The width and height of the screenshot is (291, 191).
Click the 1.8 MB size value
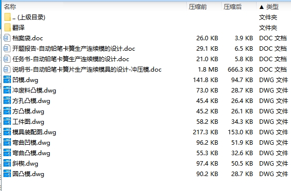(208, 70)
